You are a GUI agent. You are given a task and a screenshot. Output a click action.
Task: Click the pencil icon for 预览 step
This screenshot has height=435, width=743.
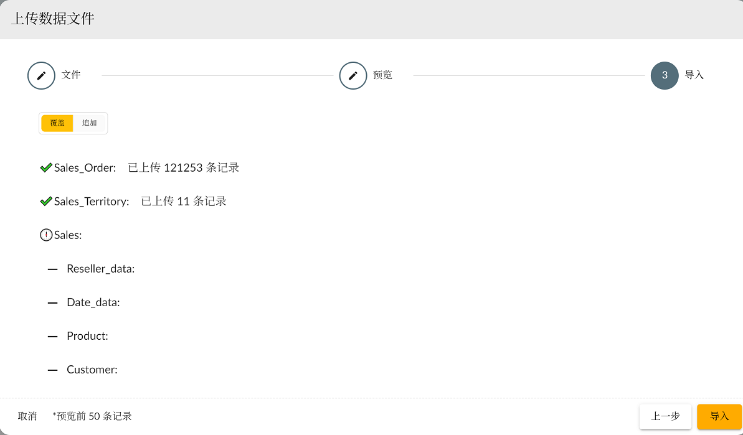tap(353, 76)
